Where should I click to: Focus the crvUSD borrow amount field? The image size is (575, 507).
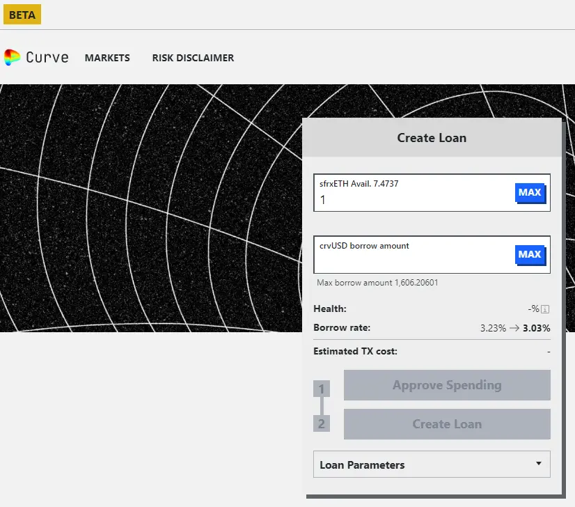(432, 255)
